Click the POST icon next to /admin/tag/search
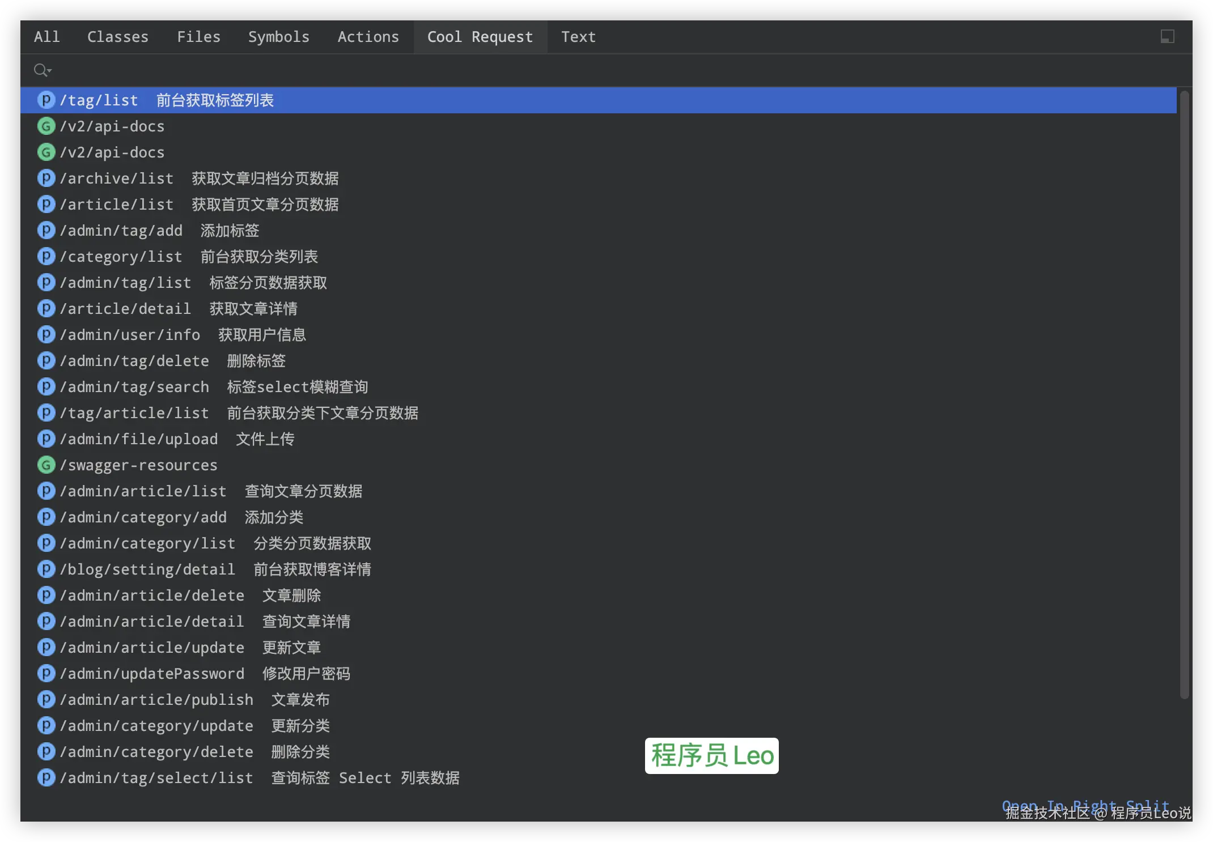The width and height of the screenshot is (1213, 842). click(x=46, y=386)
